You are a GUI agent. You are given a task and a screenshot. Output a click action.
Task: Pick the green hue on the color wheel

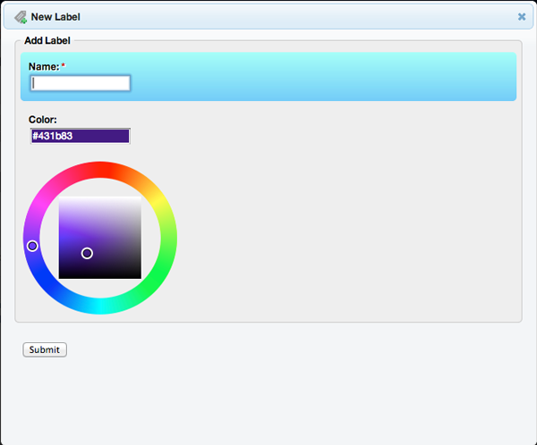pos(159,272)
